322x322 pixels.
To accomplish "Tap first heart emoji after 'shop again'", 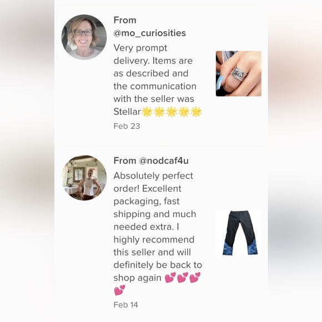I will click(x=170, y=278).
